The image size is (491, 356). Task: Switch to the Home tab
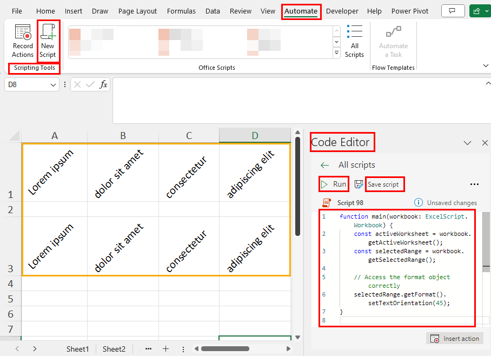tap(45, 11)
